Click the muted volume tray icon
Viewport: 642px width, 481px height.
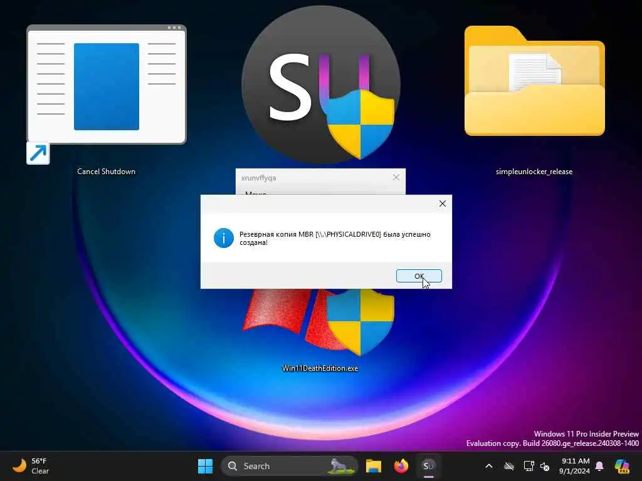point(545,466)
